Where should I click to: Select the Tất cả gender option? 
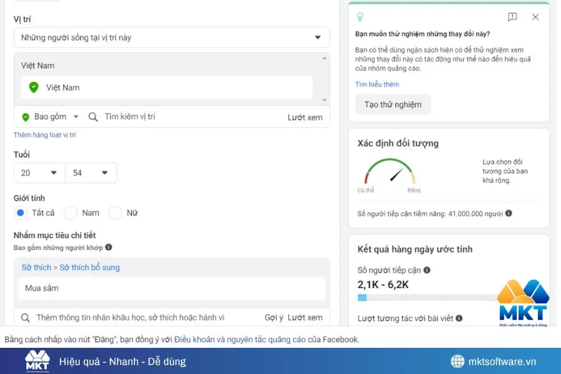pos(19,213)
